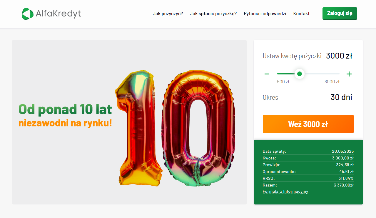Click the 30 dni period value

tap(341, 97)
